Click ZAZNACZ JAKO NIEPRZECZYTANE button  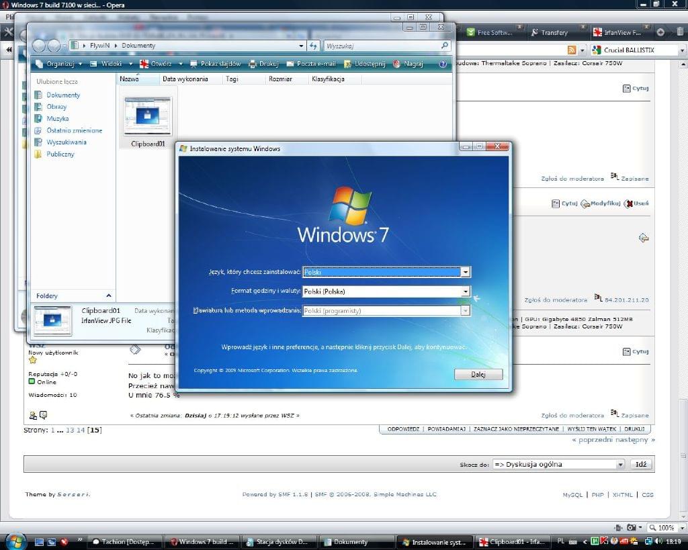(516, 429)
